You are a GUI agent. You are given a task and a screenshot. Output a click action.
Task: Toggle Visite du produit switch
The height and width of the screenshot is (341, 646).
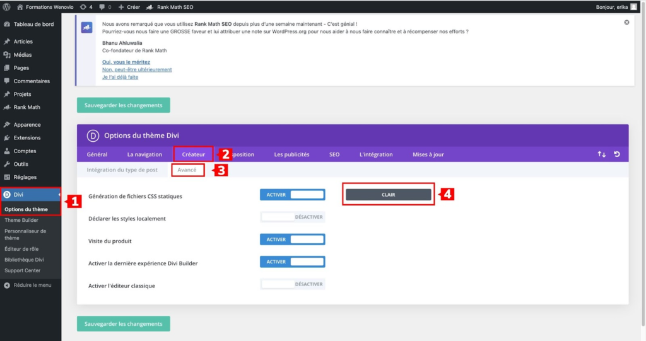(293, 240)
